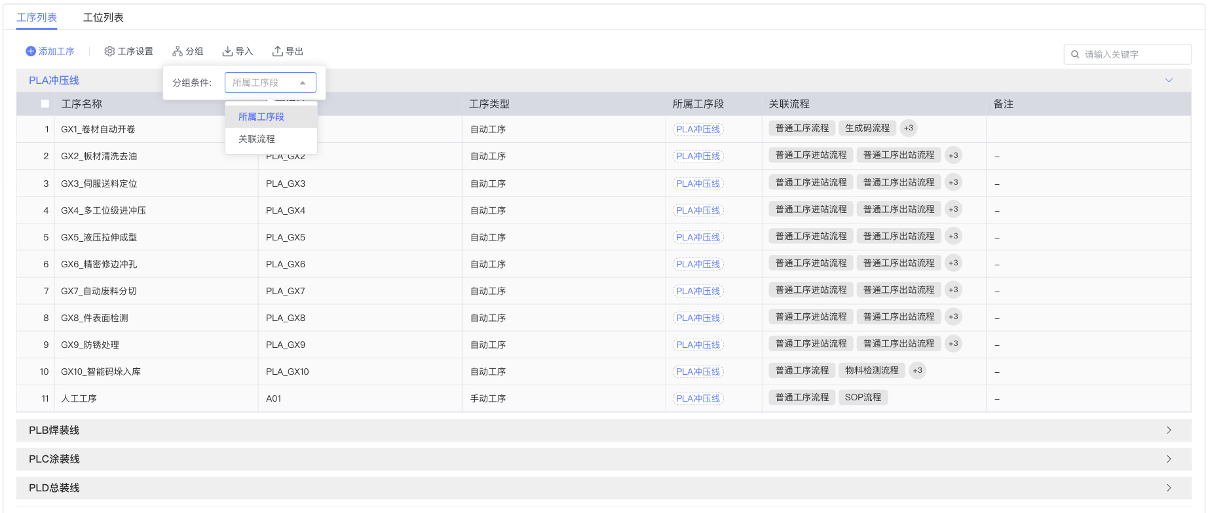The image size is (1208, 513).
Task: Click the search magnifier icon
Action: tap(1075, 54)
